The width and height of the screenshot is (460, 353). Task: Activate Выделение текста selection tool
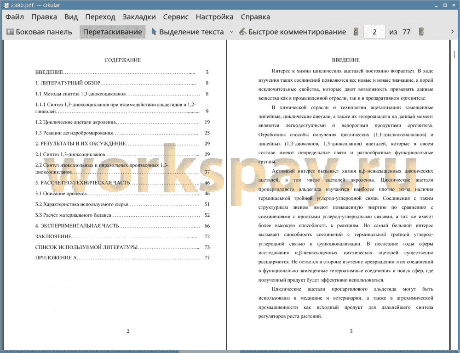187,32
